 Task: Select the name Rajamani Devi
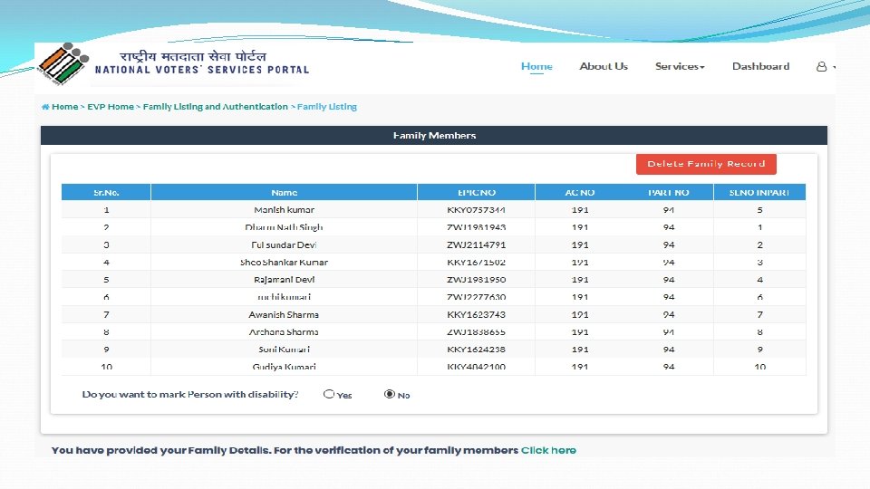284,280
